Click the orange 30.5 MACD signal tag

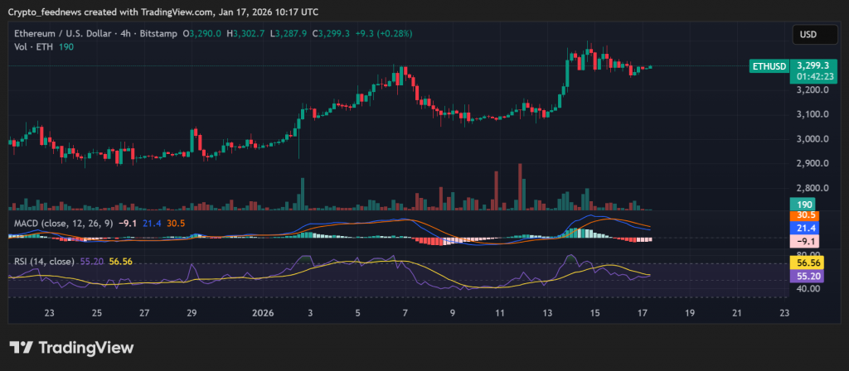pyautogui.click(x=805, y=215)
